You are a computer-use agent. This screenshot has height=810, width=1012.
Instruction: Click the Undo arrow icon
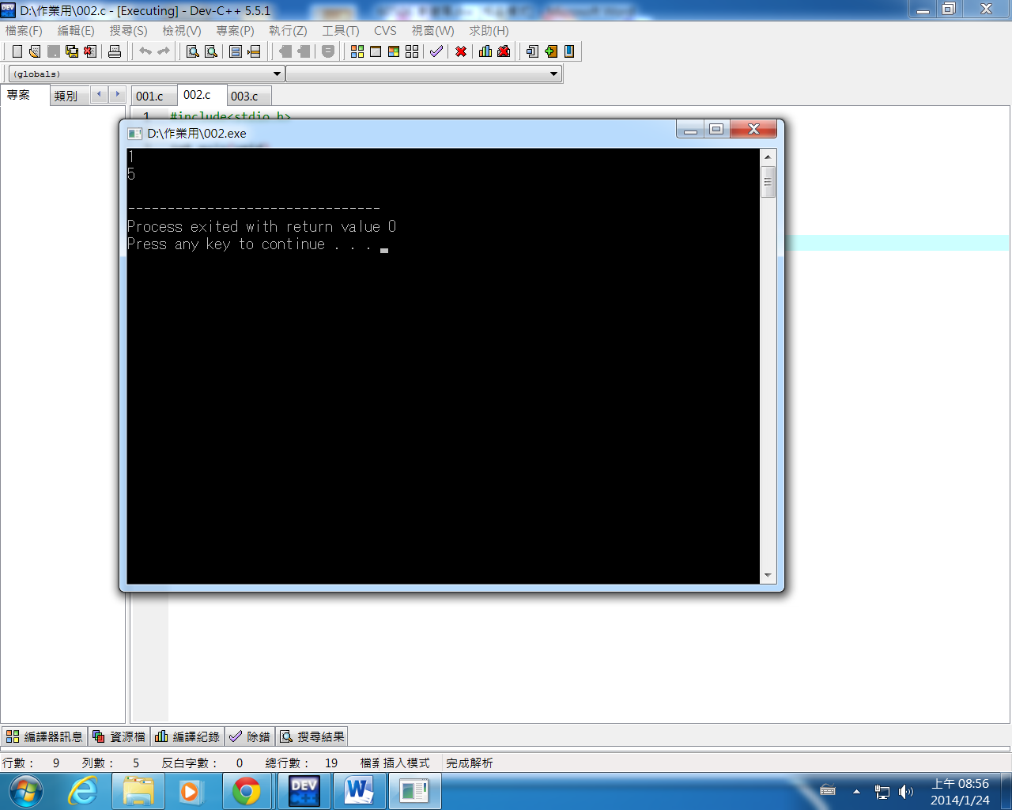point(145,51)
